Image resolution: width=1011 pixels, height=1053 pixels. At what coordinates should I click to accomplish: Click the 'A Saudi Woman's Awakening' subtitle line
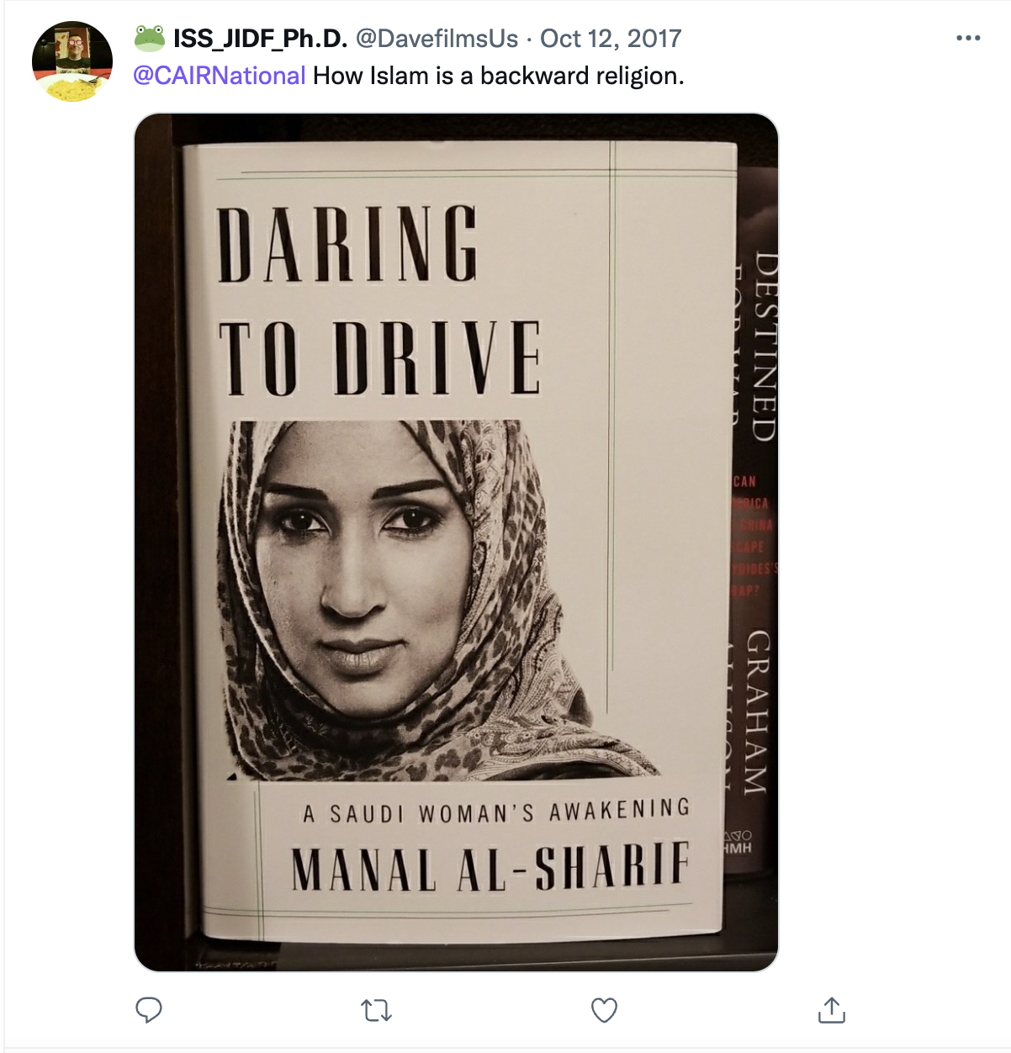(496, 812)
